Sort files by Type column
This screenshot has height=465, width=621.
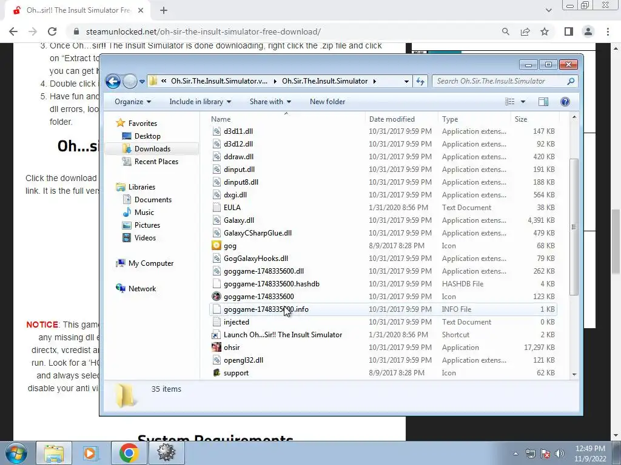[x=474, y=119]
